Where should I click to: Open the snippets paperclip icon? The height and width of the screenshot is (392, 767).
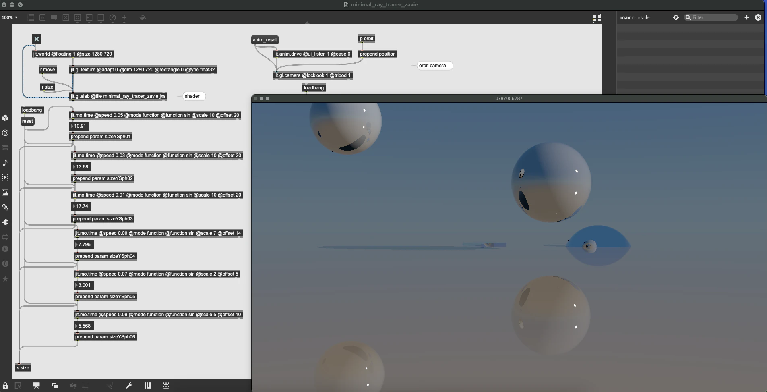pyautogui.click(x=5, y=207)
